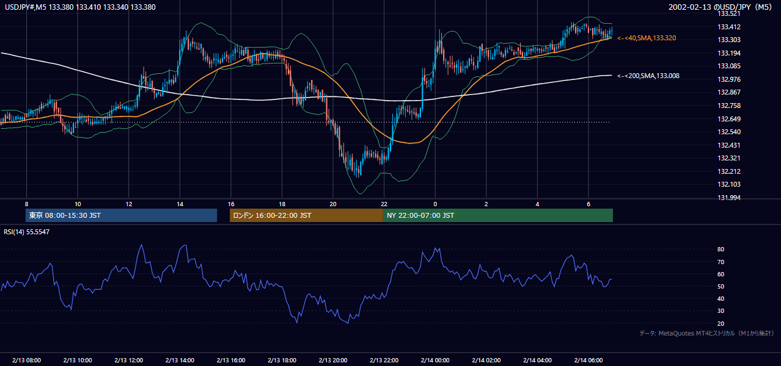The height and width of the screenshot is (366, 781).
Task: Click the 2/13 22:00 time axis label
Action: coord(384,360)
